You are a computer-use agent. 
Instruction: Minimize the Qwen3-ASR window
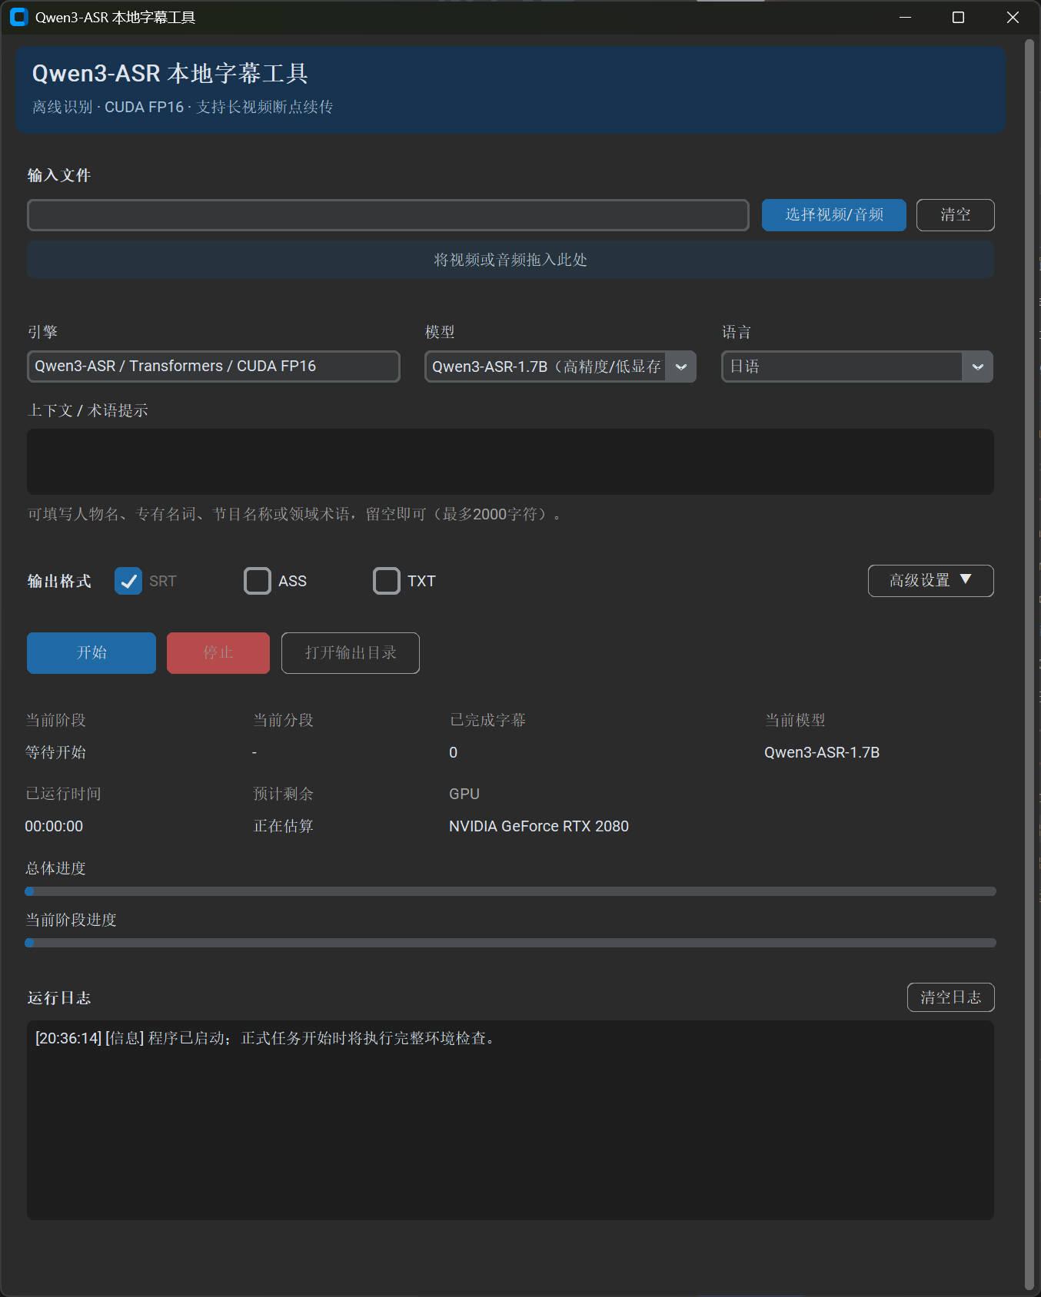coord(905,17)
